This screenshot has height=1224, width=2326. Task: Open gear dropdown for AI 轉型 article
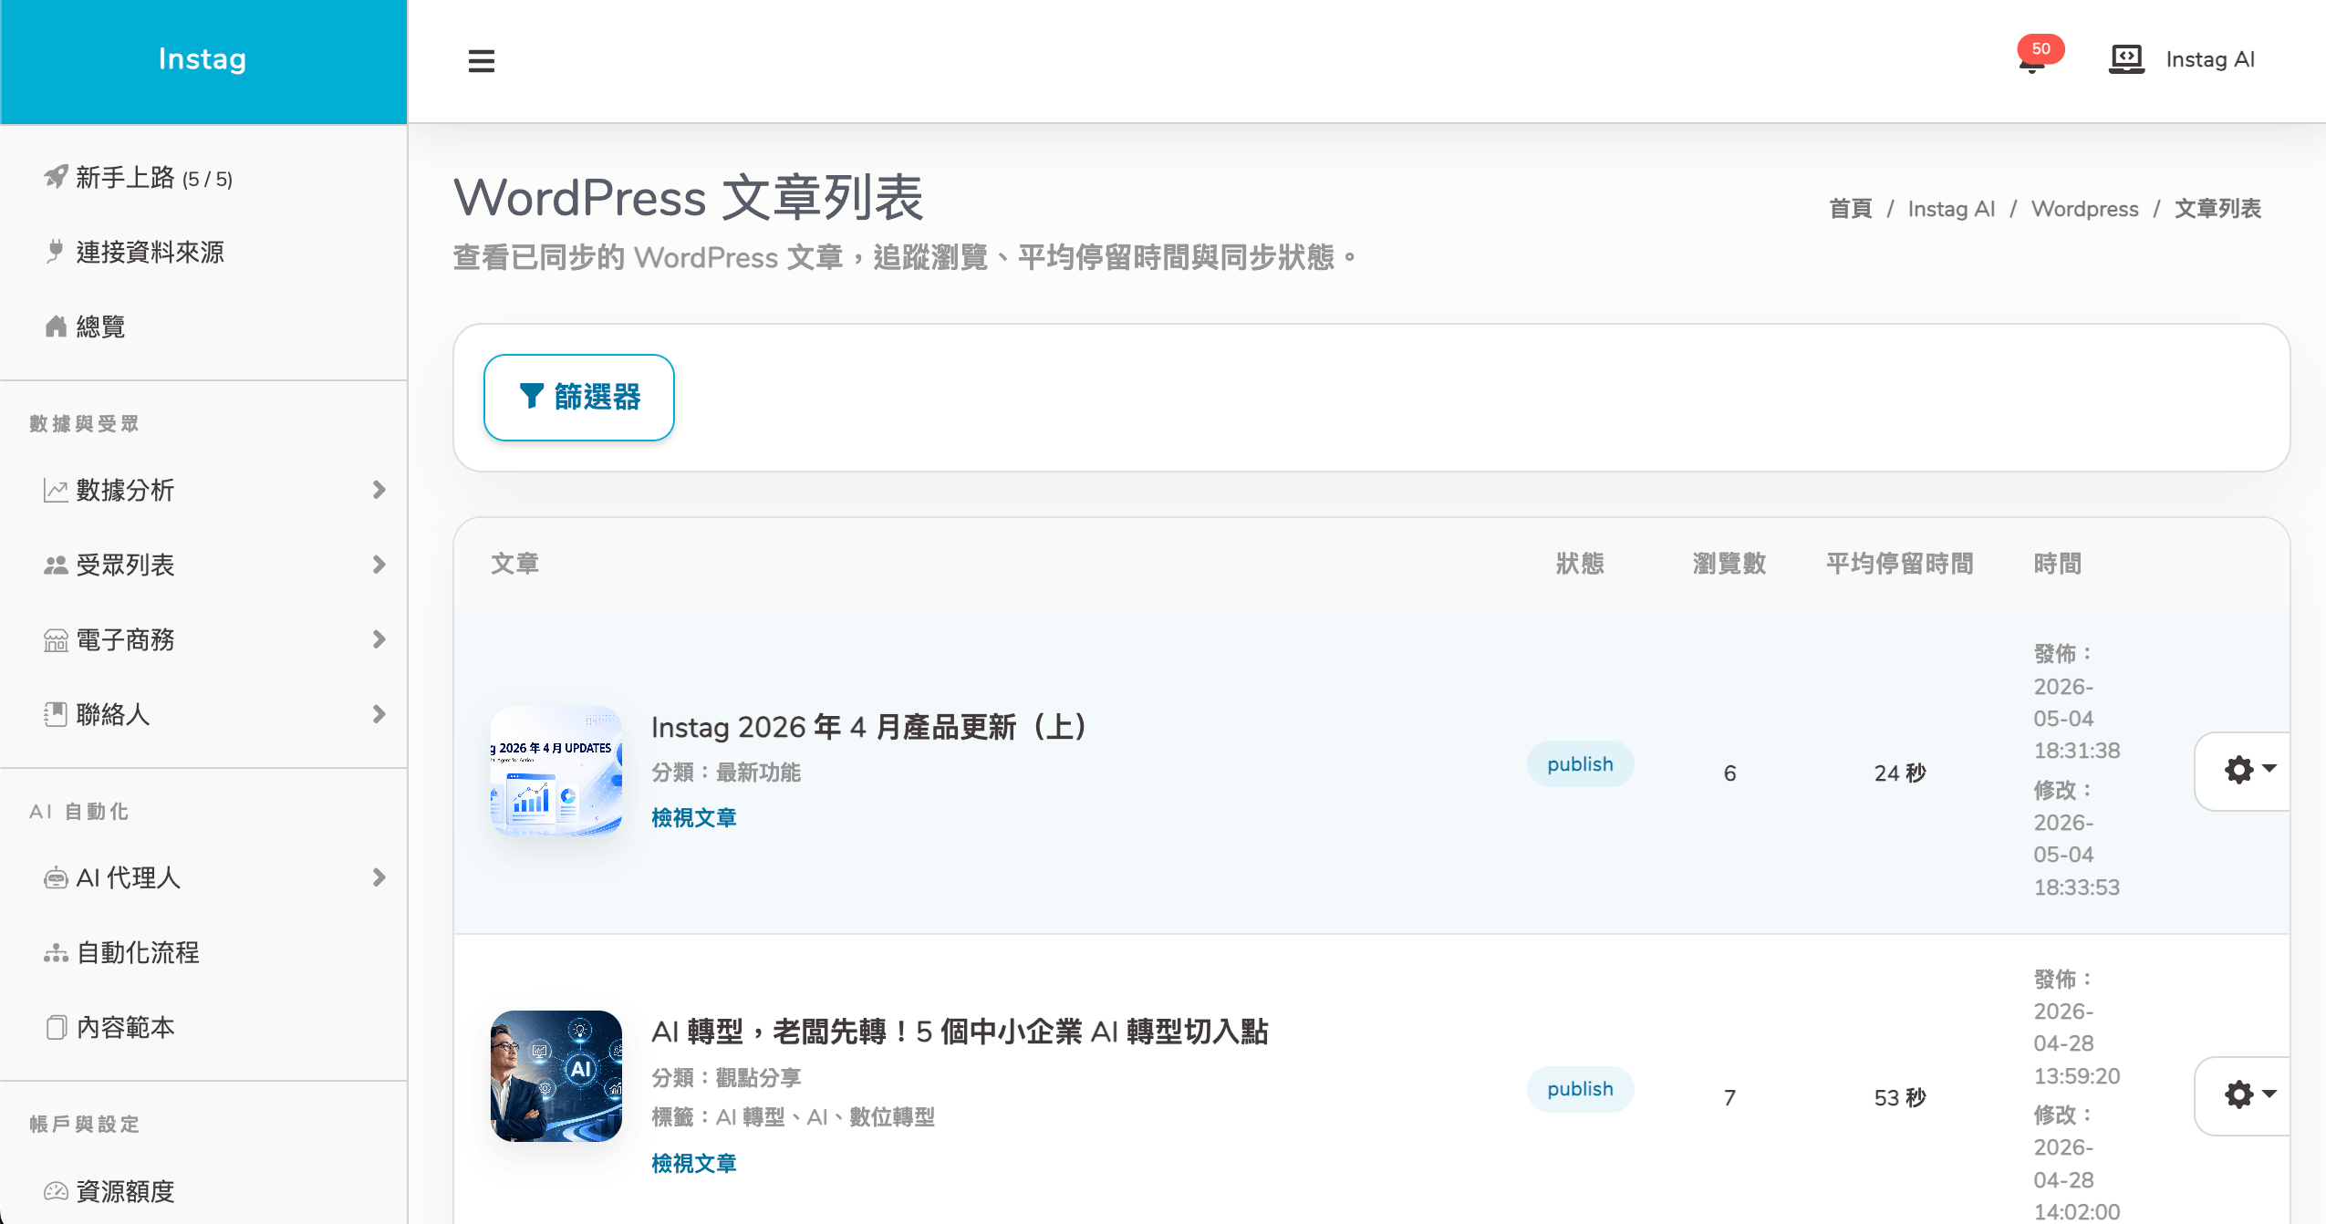2248,1095
